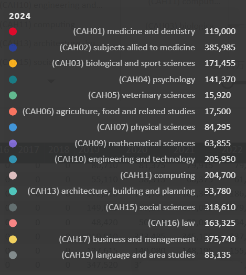The width and height of the screenshot is (246, 275).
Task: Click the light blue physical sciences dot
Action: [x=13, y=127]
